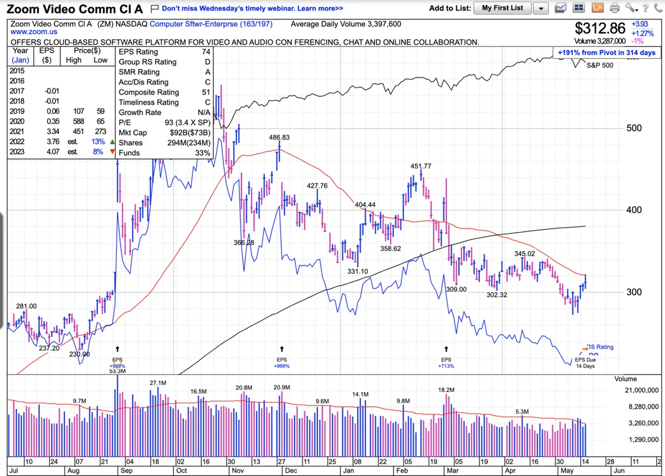Image resolution: width=665 pixels, height=476 pixels.
Task: Click the $312.86 current price
Action: point(600,28)
